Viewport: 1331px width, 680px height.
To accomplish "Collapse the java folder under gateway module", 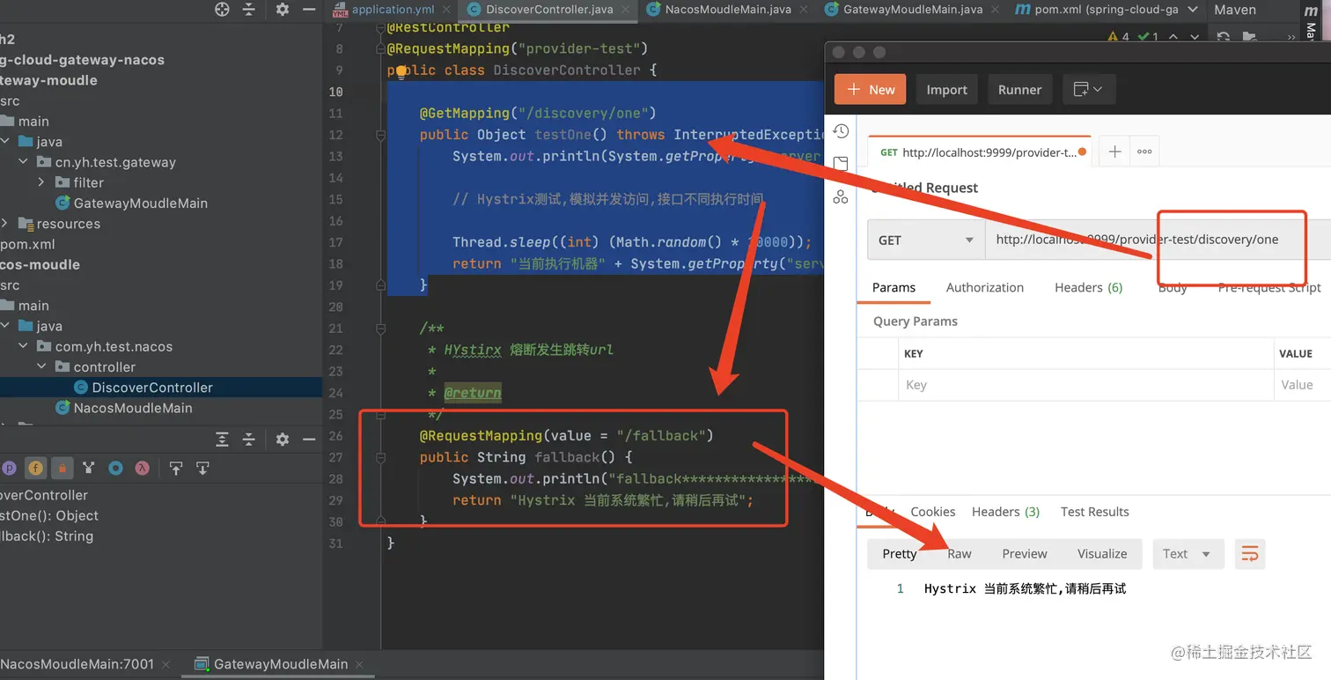I will 6,142.
